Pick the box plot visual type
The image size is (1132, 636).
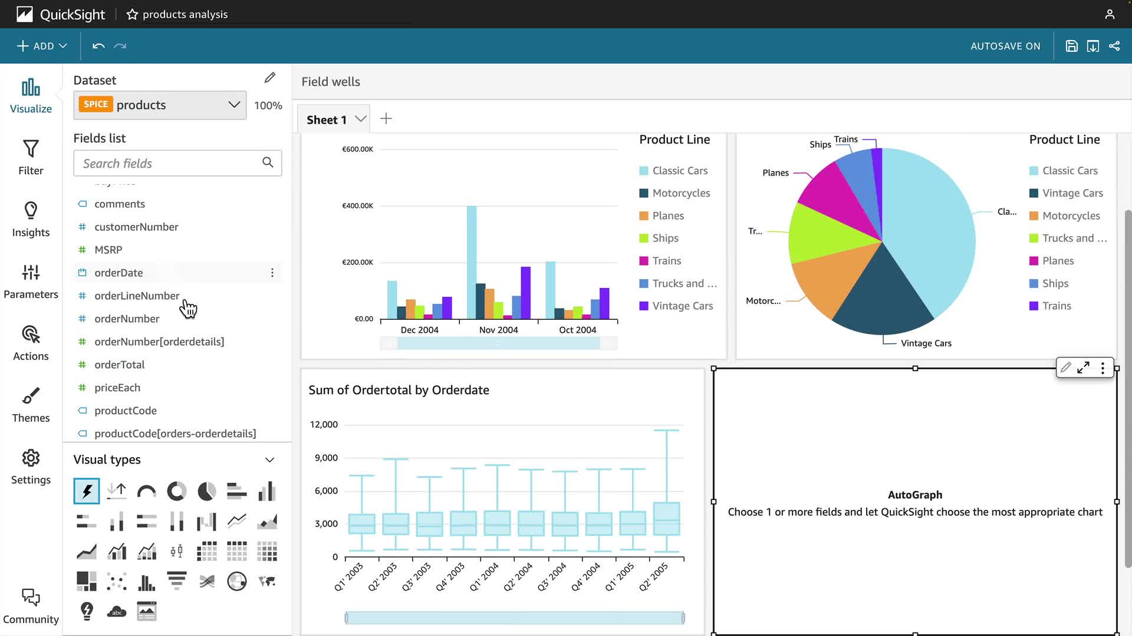pyautogui.click(x=176, y=552)
